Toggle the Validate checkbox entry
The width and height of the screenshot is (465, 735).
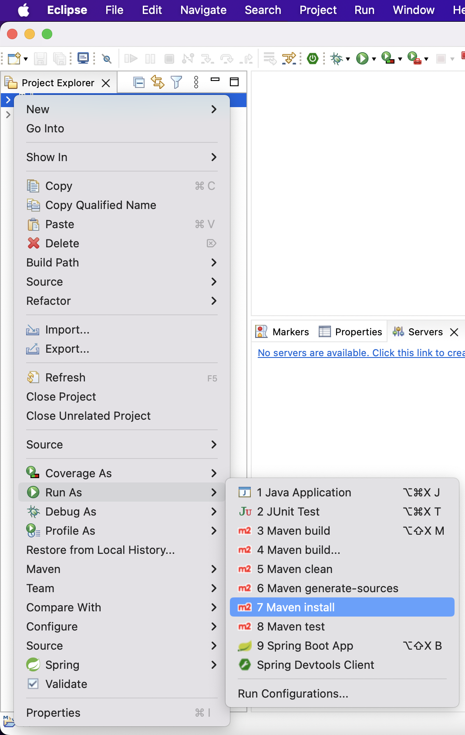122,684
